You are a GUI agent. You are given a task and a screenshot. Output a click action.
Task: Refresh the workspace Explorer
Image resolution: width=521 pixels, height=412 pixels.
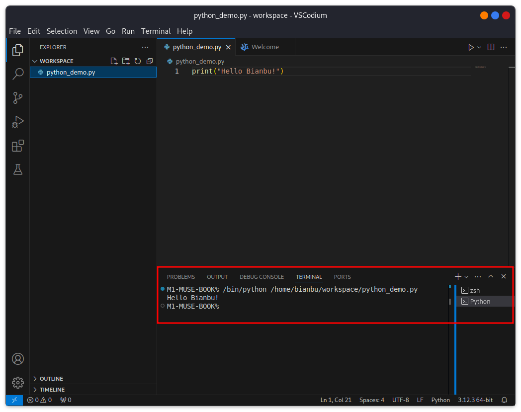(x=138, y=61)
